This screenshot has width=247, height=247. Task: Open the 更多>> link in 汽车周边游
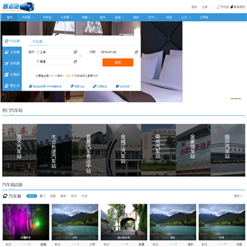click(239, 196)
